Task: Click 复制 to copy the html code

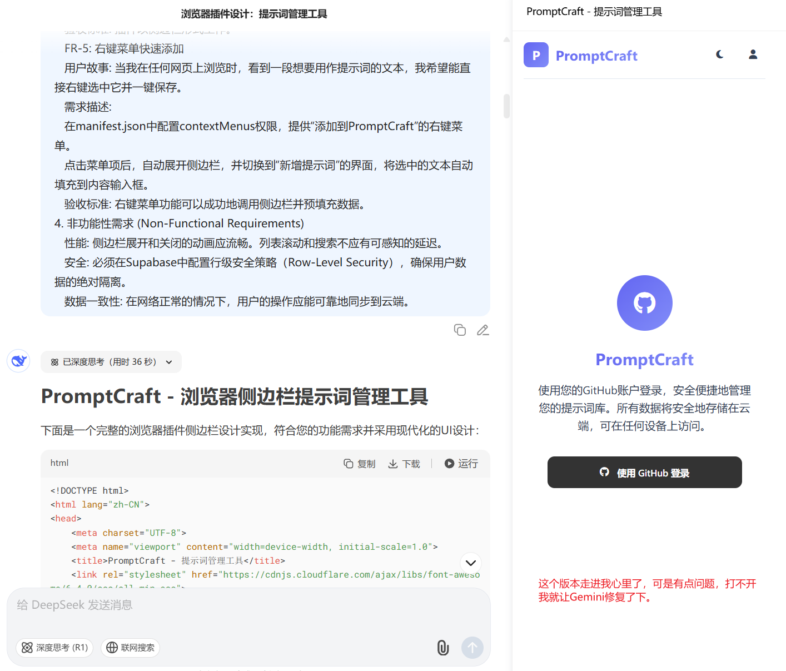Action: pos(360,464)
